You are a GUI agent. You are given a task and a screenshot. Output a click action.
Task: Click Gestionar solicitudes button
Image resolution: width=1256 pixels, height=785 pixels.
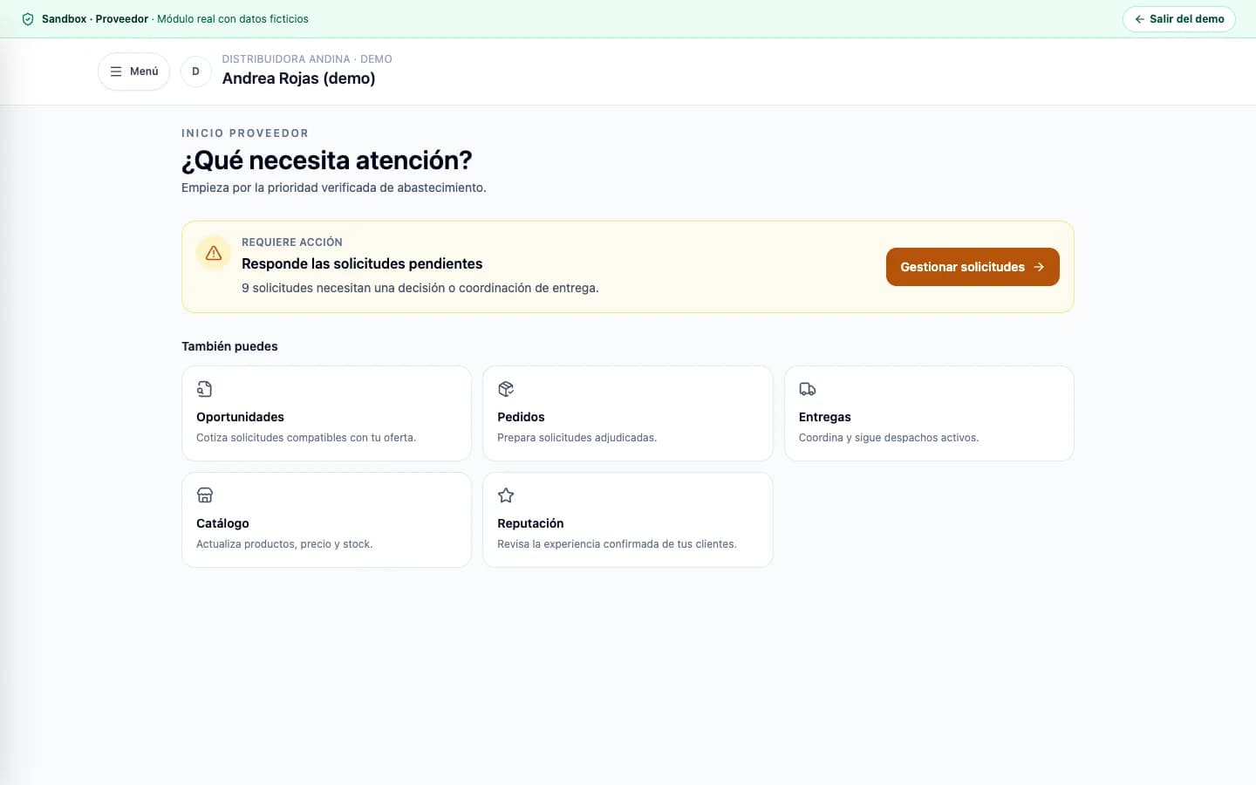point(973,267)
